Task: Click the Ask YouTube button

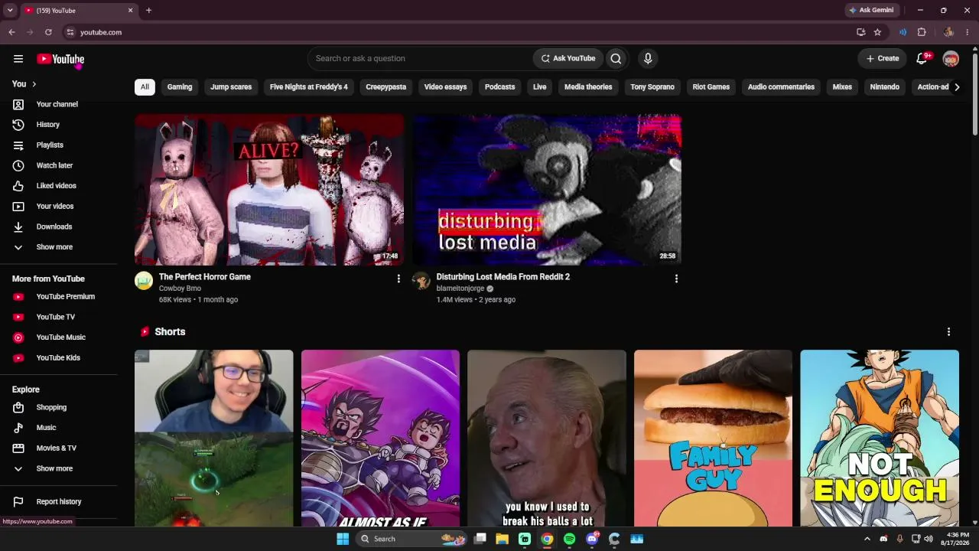Action: [x=568, y=59]
